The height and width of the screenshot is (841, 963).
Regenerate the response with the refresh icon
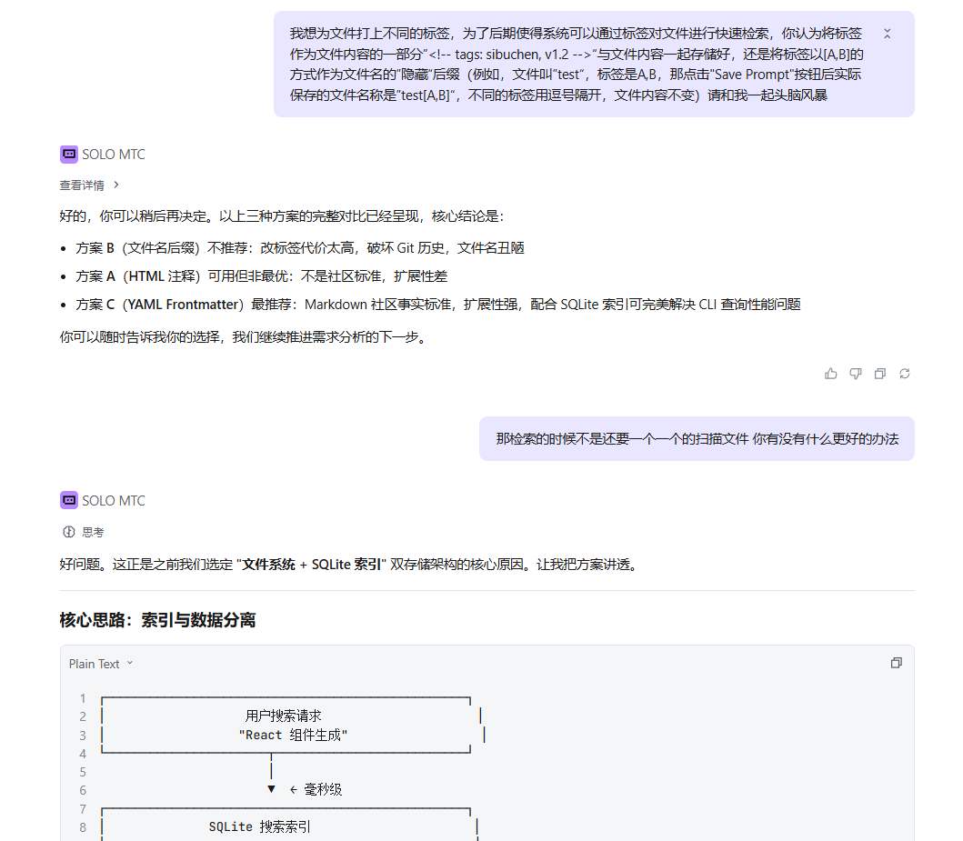click(x=904, y=374)
